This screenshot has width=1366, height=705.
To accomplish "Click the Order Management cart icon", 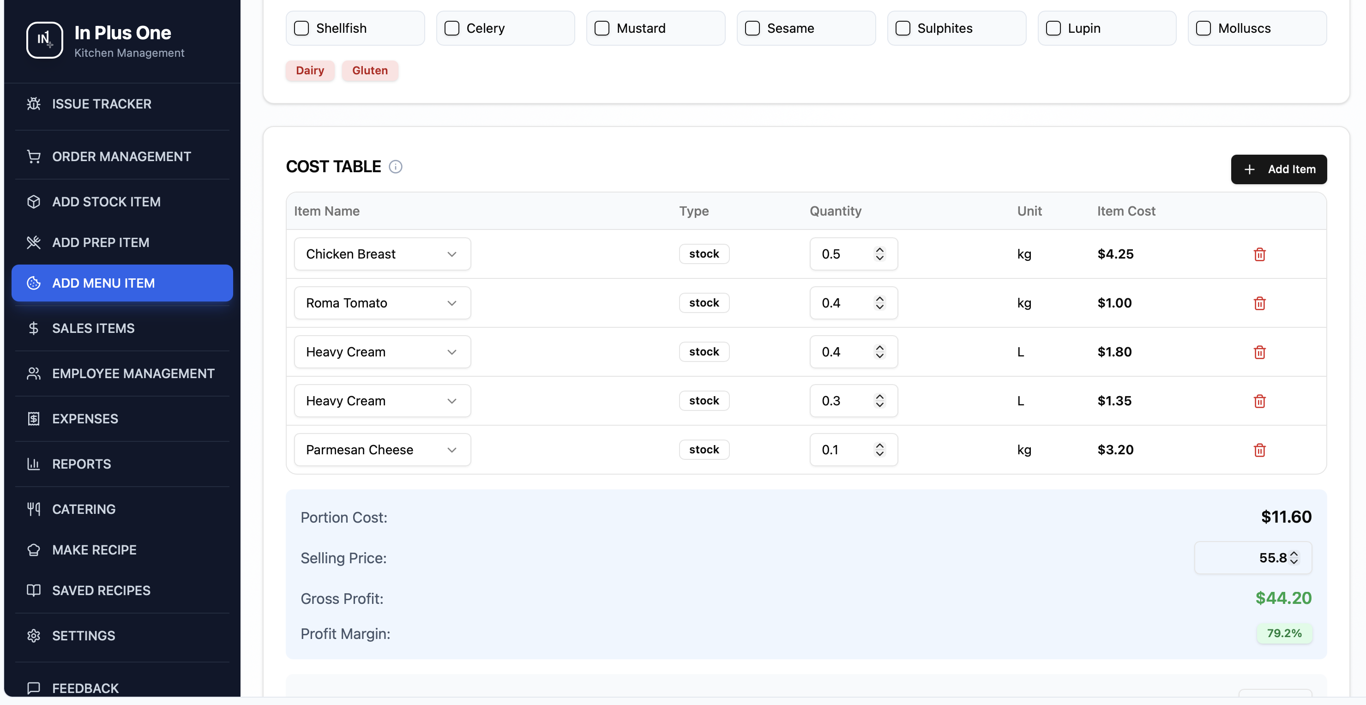I will [33, 157].
